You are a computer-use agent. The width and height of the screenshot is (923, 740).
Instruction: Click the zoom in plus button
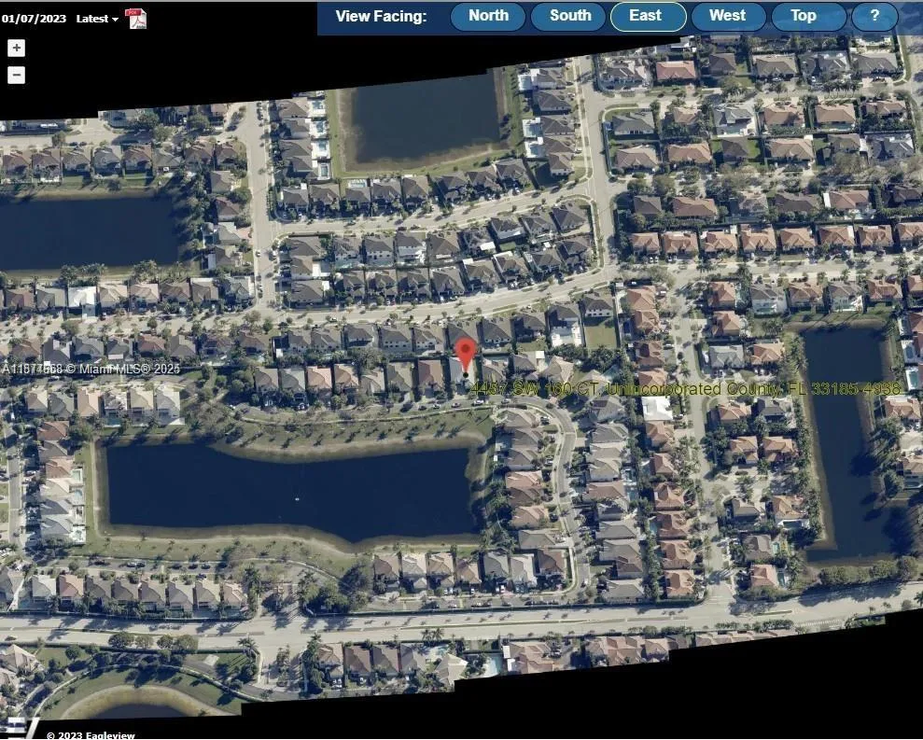pos(16,49)
